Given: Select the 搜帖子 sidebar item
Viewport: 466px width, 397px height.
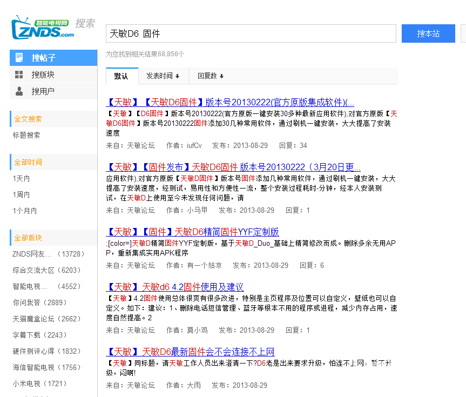Looking at the screenshot, I should (x=53, y=58).
